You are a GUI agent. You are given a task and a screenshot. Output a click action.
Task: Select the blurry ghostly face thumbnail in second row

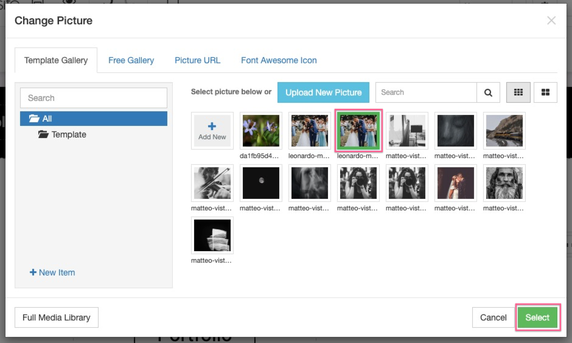point(309,183)
